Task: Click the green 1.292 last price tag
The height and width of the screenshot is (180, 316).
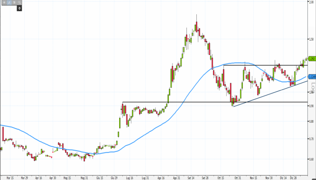Action: pos(311,59)
